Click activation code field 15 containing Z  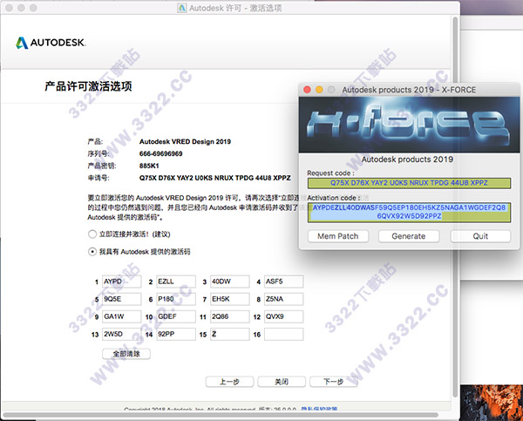coord(230,334)
